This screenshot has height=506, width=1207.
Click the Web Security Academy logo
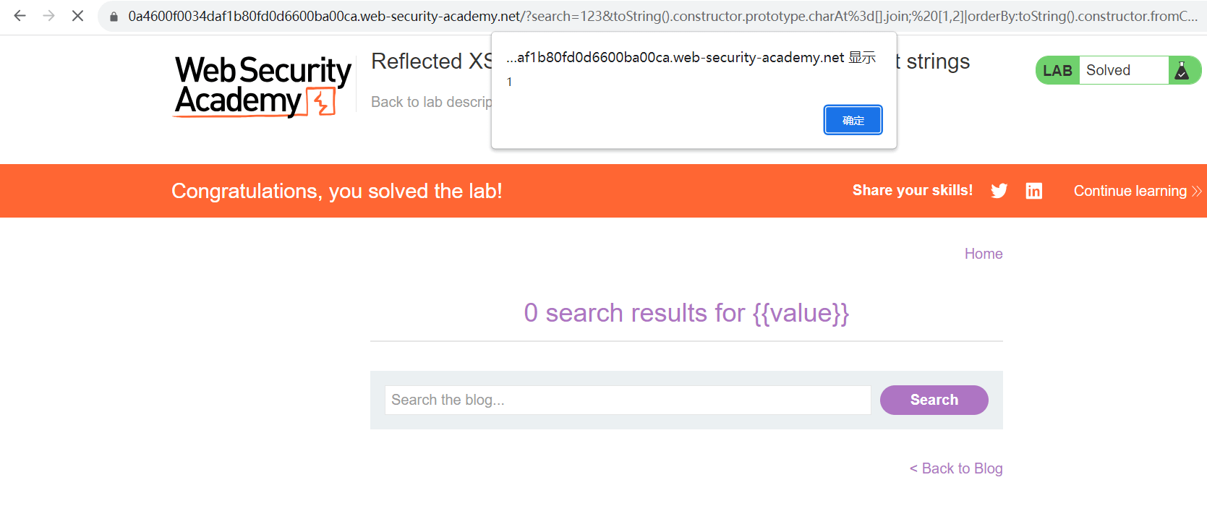pyautogui.click(x=263, y=85)
